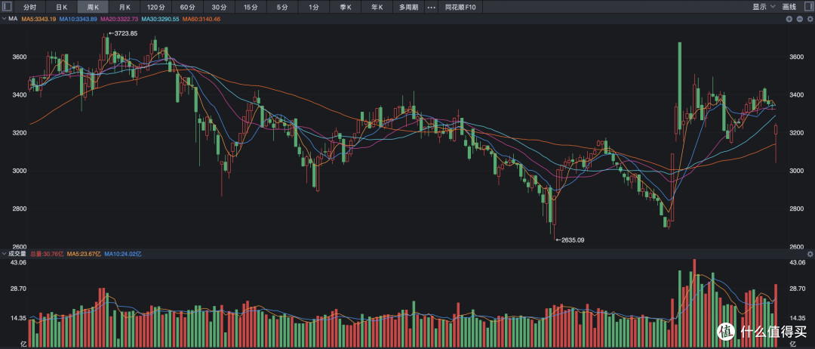The height and width of the screenshot is (349, 815).
Task: Click the 2635.09 low price marker
Action: click(570, 240)
